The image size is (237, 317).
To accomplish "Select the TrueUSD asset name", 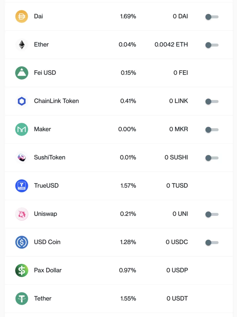I will click(46, 186).
